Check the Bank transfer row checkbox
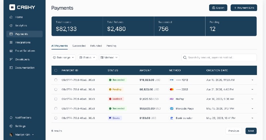This screenshot has width=266, height=140. pyautogui.click(x=56, y=118)
